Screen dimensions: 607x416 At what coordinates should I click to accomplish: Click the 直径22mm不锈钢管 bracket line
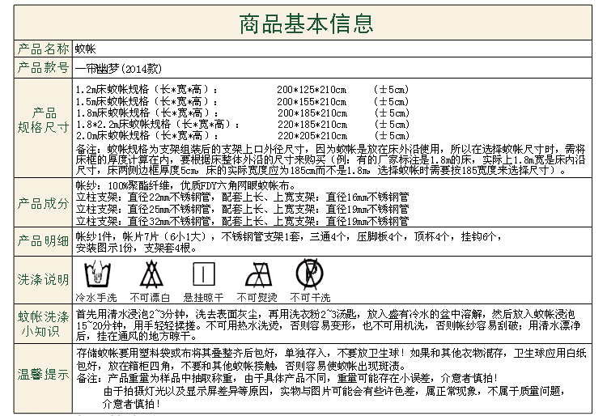click(x=242, y=197)
